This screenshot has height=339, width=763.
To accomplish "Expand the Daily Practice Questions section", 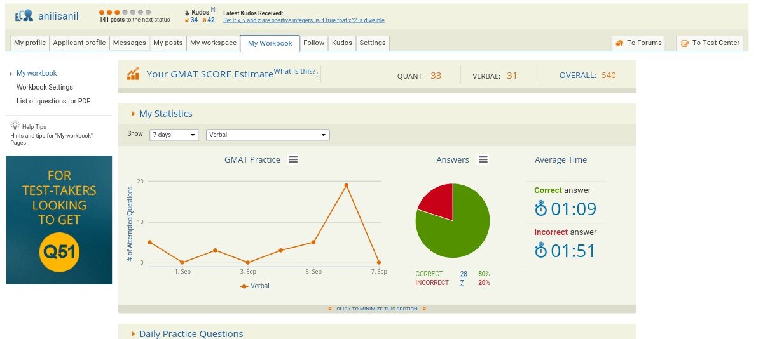I will click(x=191, y=333).
